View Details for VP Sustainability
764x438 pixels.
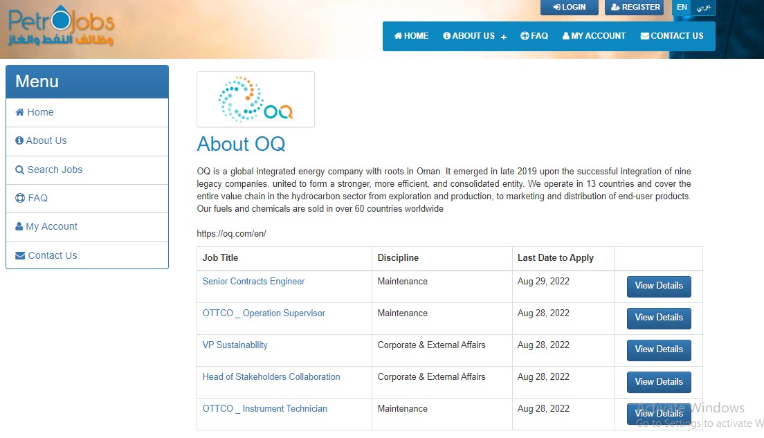point(659,350)
